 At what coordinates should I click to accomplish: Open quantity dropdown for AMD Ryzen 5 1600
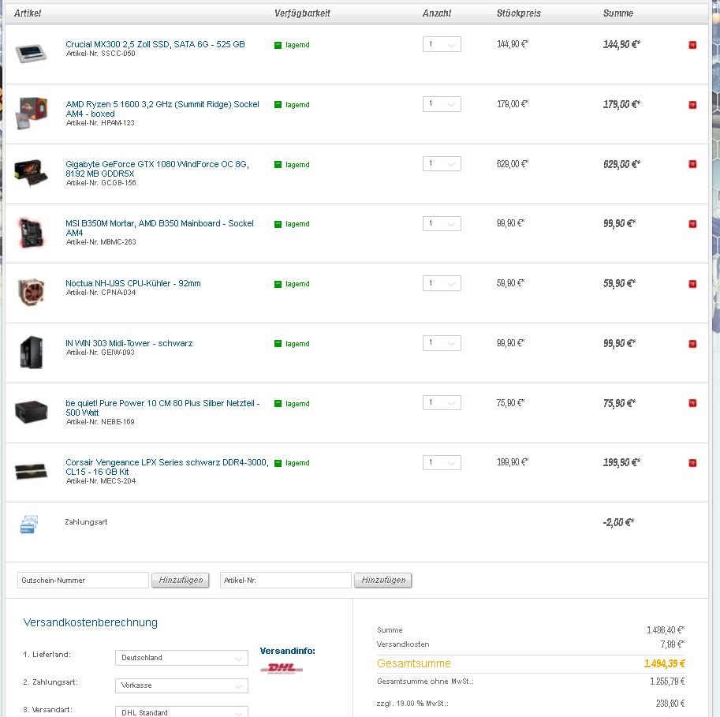pos(442,104)
